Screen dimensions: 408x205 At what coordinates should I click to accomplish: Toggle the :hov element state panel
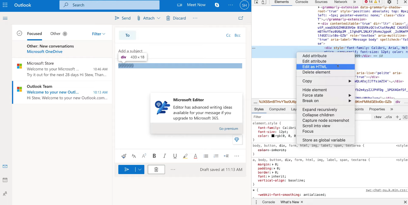(378, 117)
